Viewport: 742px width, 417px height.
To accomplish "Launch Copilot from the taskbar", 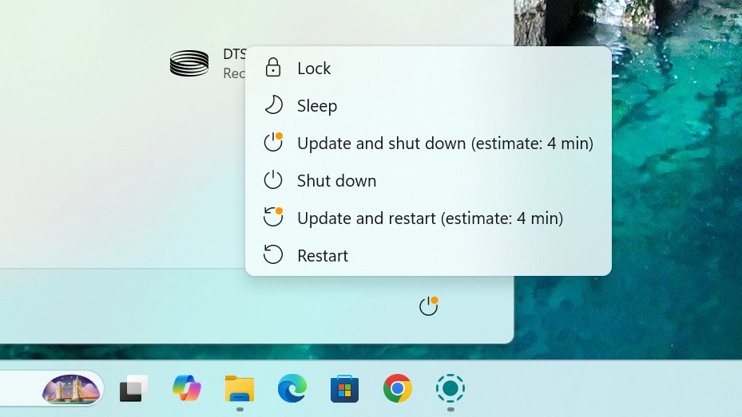I will [187, 388].
